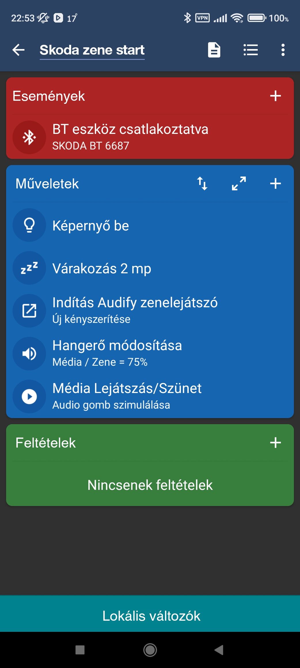300x668 pixels.
Task: Add a new constraint to Feltételek
Action: tap(275, 443)
